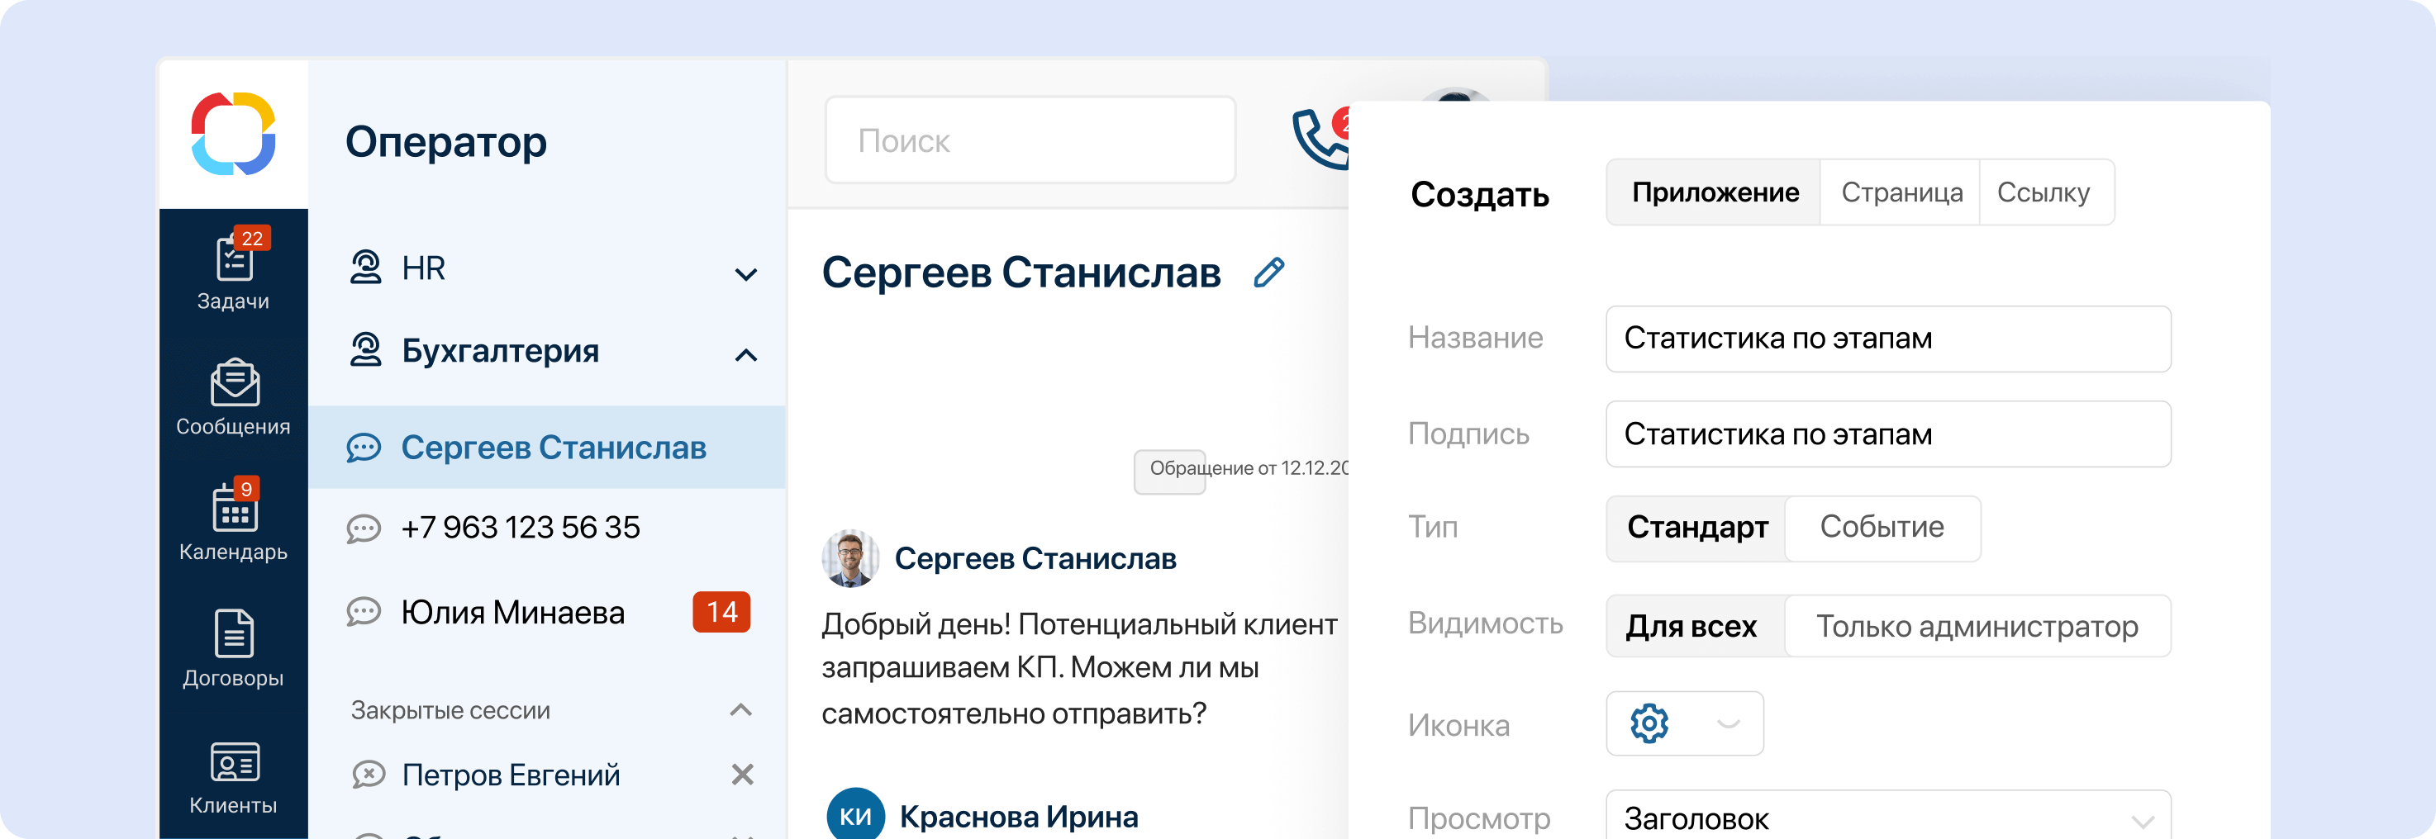Click the Подпись input field
The image size is (2436, 839).
pyautogui.click(x=1887, y=434)
